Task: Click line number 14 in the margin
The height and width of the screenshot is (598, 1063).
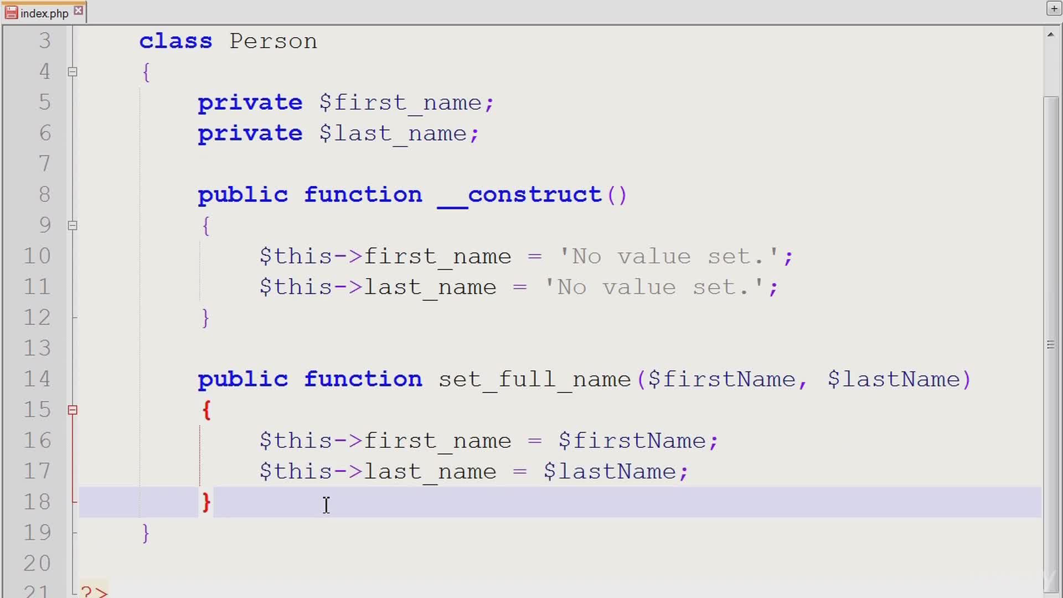Action: click(37, 379)
